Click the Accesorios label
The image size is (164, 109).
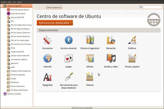[48, 48]
